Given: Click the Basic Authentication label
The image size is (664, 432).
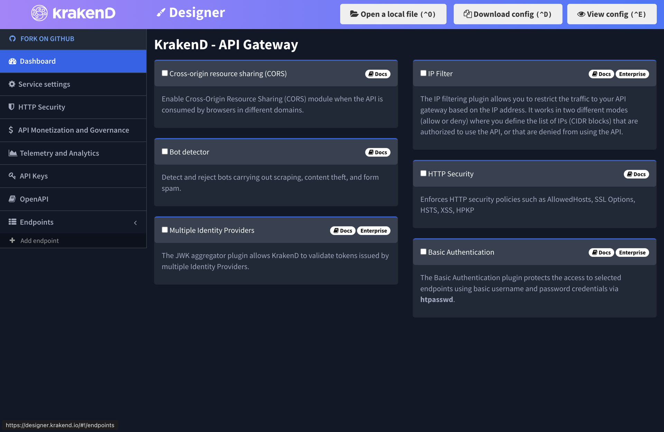Looking at the screenshot, I should click(461, 252).
